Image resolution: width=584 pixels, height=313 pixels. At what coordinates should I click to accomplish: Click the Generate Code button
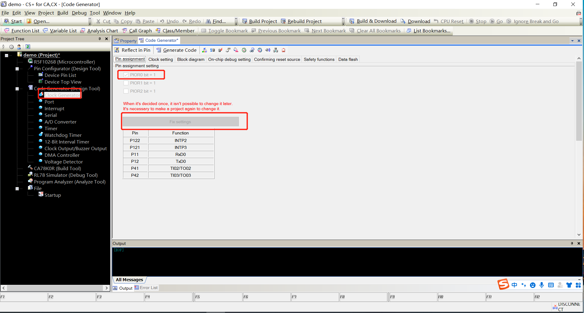tap(176, 50)
